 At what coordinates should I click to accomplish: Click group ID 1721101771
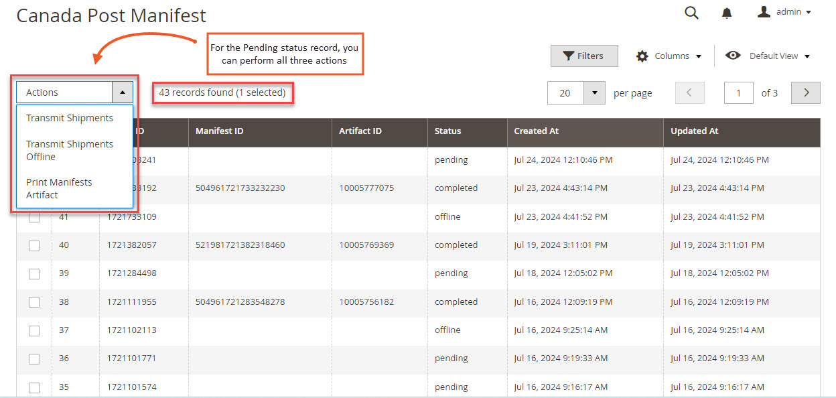[131, 358]
